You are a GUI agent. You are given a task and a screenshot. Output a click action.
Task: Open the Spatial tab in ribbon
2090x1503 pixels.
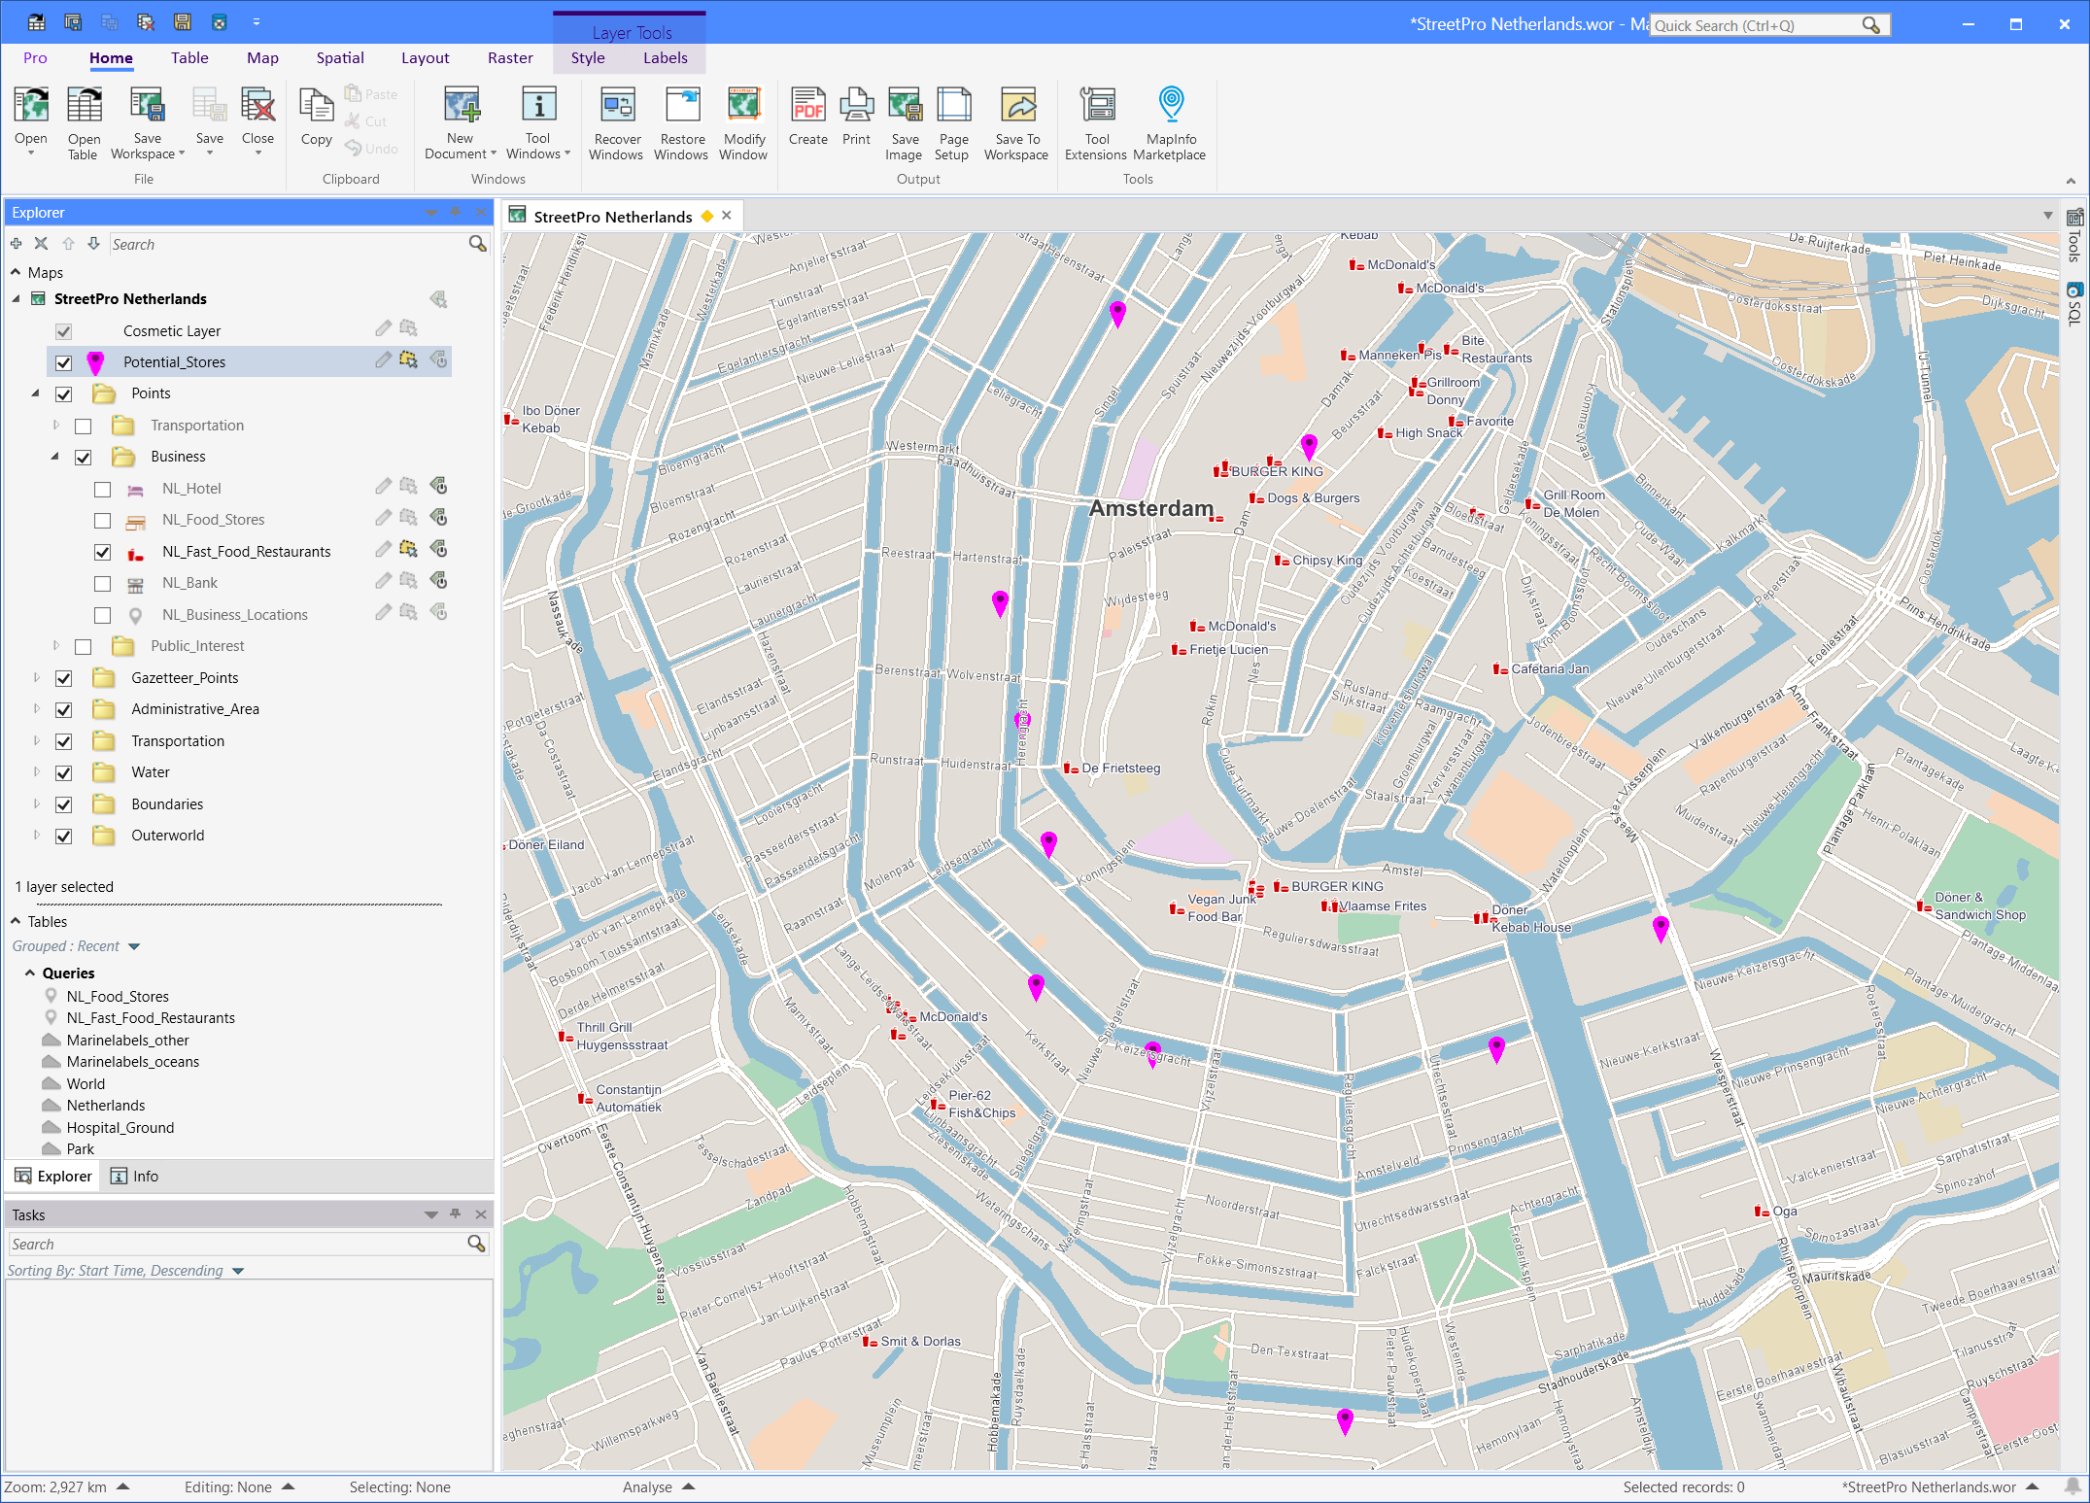(x=339, y=55)
